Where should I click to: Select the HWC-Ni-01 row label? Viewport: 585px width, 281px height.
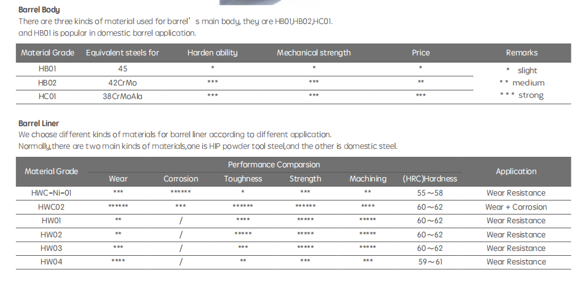click(51, 193)
